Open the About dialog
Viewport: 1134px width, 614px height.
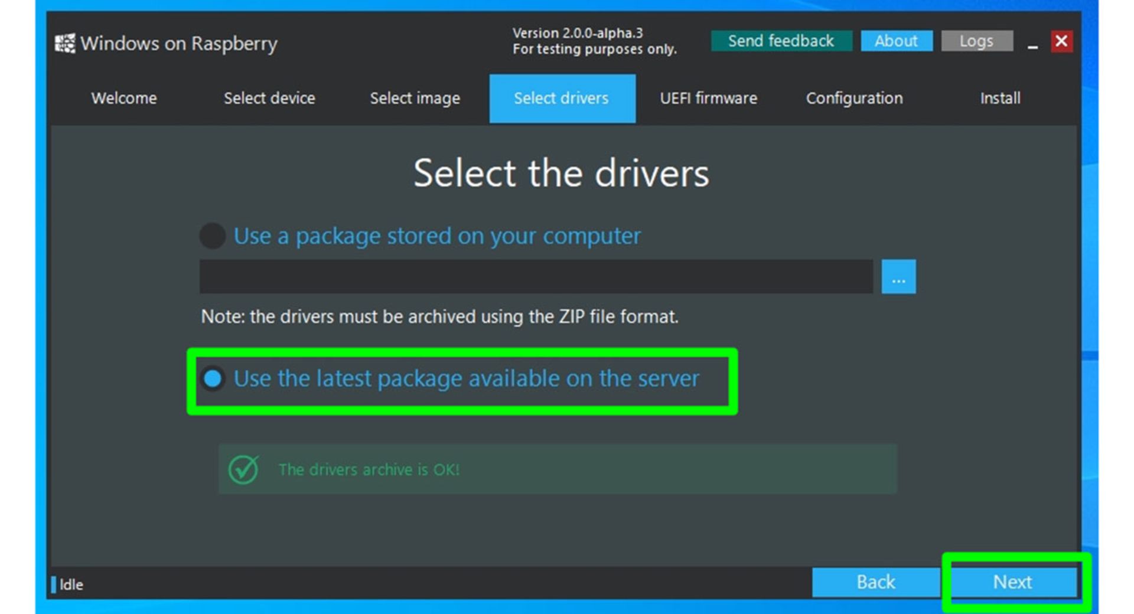(897, 41)
